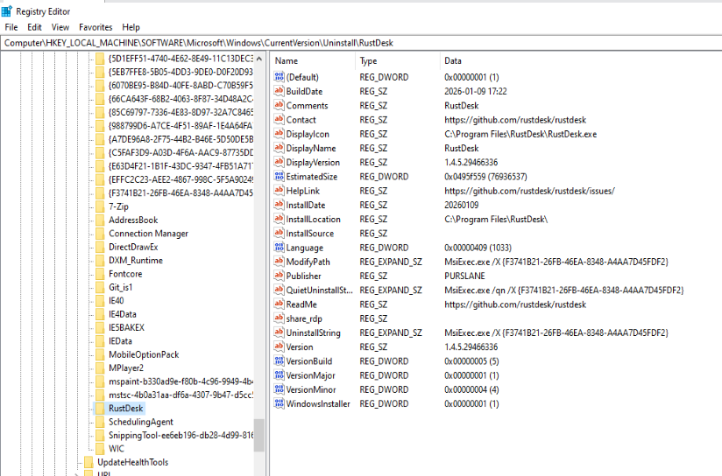722x476 pixels.
Task: Click the Comments string value icon
Action: pos(279,105)
